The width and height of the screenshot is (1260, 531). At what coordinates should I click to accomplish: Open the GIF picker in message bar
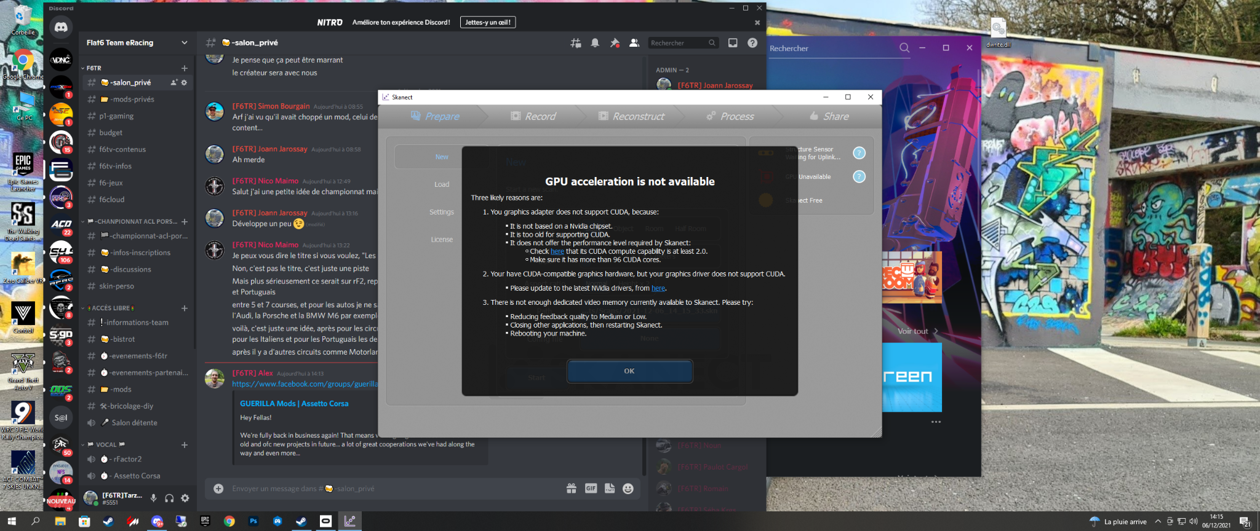click(591, 489)
